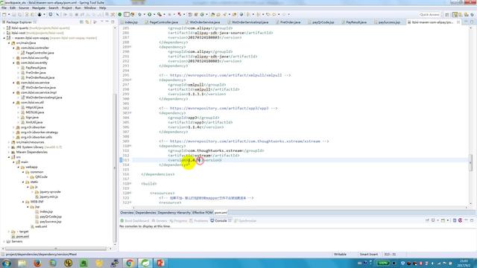Collapse all in Package Explorer toolbar

tap(81, 22)
